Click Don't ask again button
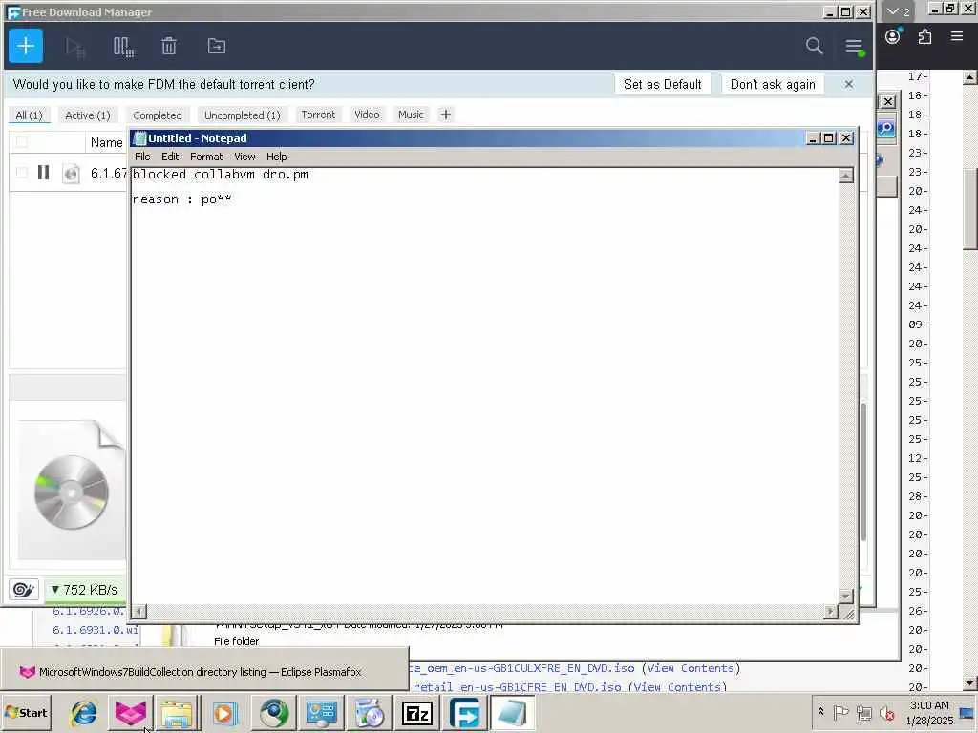The width and height of the screenshot is (978, 733). click(x=773, y=84)
